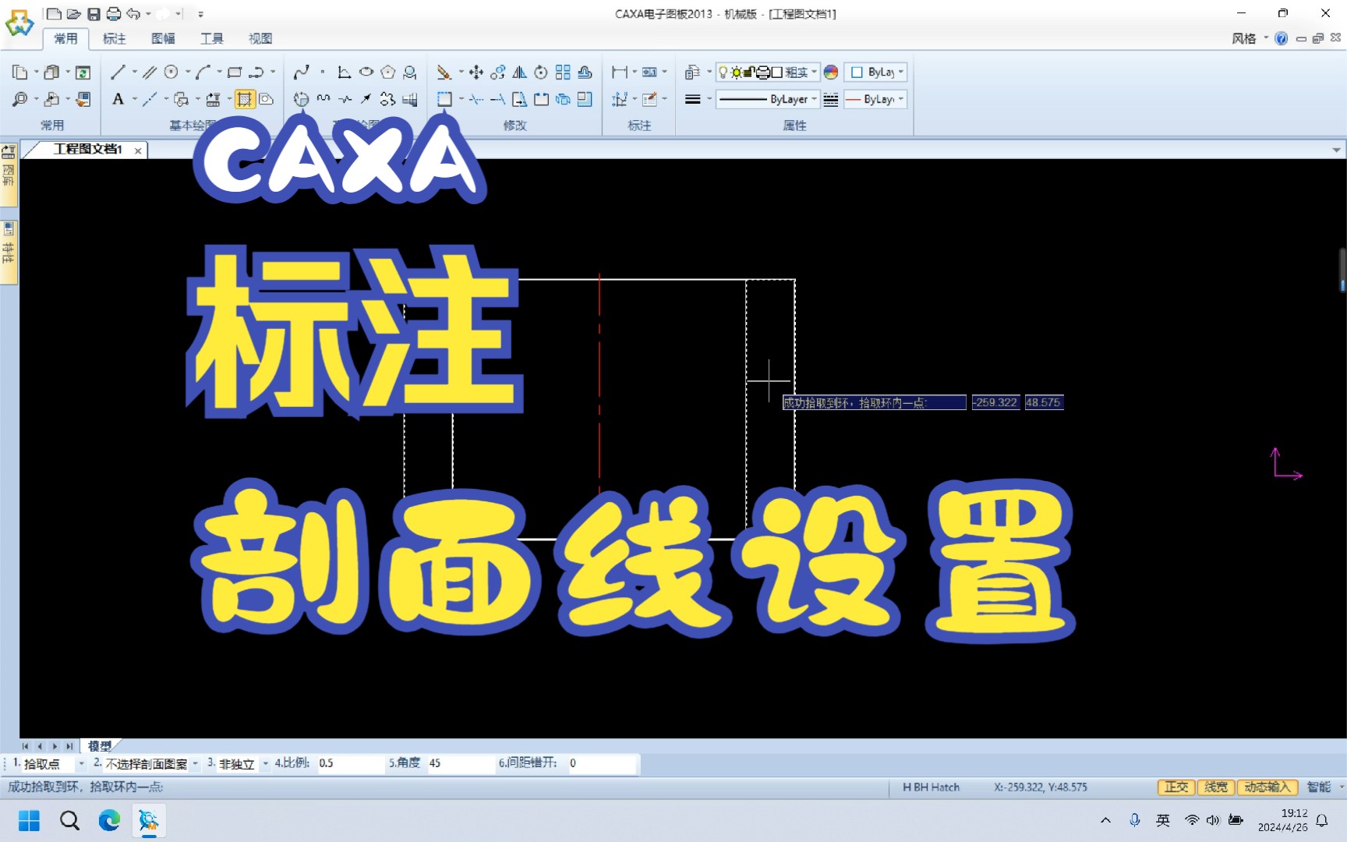The height and width of the screenshot is (842, 1347).
Task: Click the 6.间距错开 spacing input field
Action: tap(601, 763)
